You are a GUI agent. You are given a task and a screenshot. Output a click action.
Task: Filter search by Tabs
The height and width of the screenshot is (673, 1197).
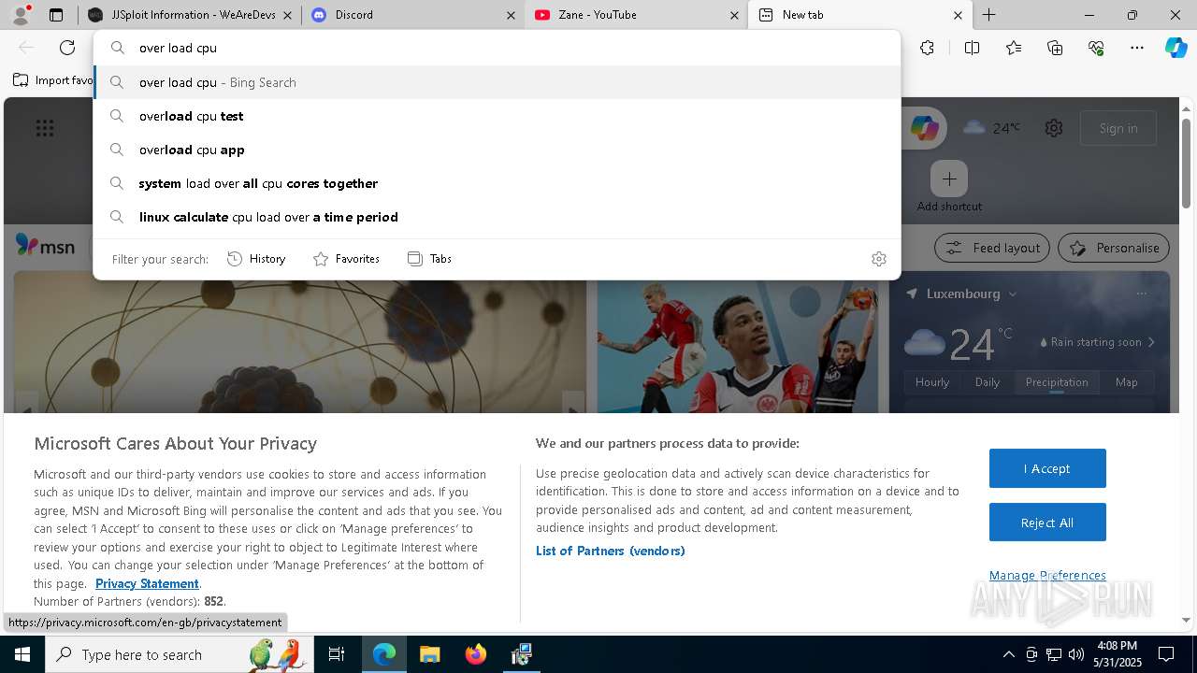tap(429, 259)
